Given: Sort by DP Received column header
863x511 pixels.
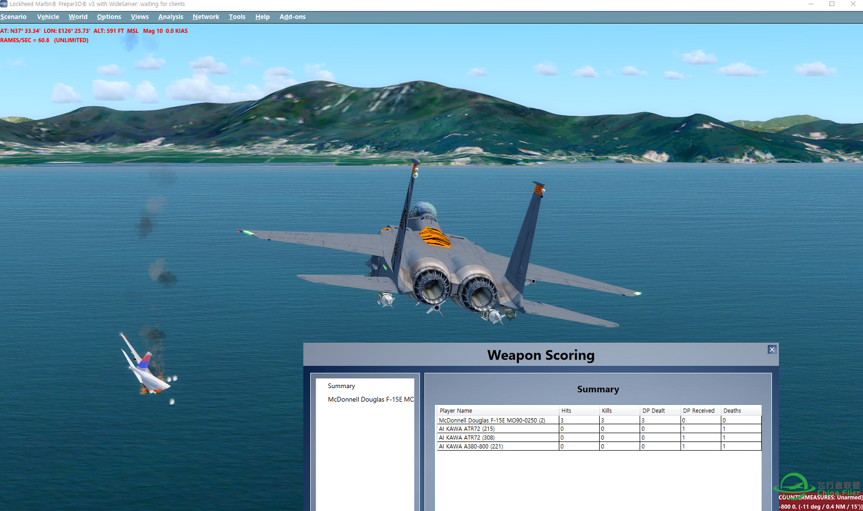Looking at the screenshot, I should click(700, 411).
